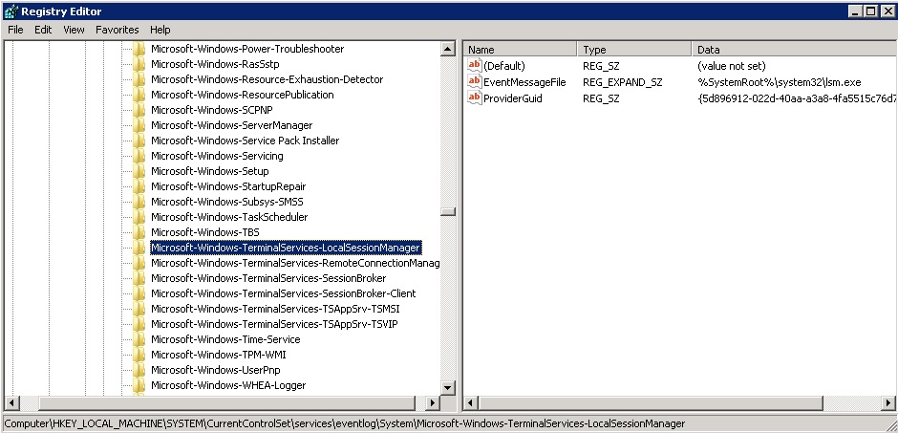898x433 pixels.
Task: Open the Help menu
Action: [160, 30]
